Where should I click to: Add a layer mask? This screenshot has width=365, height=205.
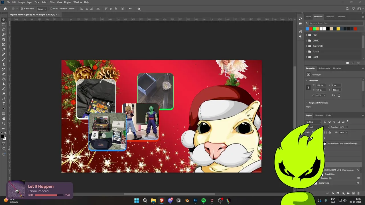(338, 194)
